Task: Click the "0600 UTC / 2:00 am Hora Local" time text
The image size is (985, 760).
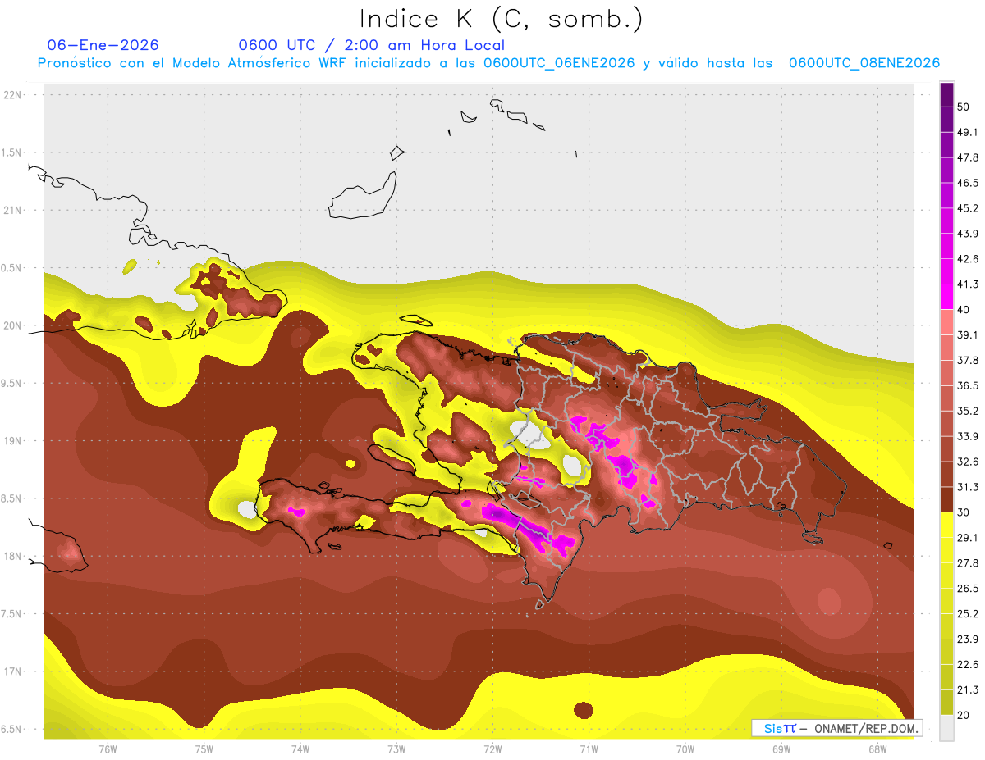Action: pyautogui.click(x=372, y=45)
